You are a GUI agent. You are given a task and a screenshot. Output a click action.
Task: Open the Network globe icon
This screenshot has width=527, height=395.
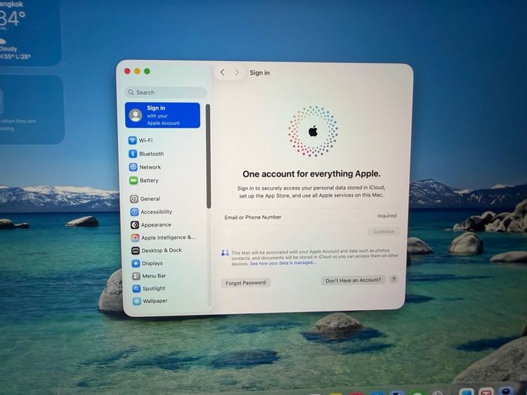click(x=133, y=167)
